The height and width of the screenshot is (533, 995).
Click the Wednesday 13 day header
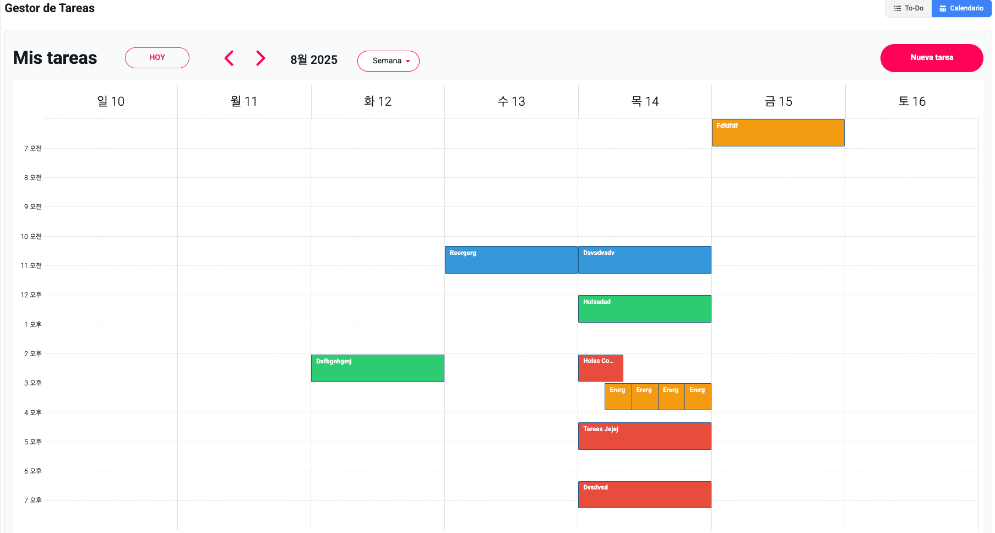[x=511, y=101]
